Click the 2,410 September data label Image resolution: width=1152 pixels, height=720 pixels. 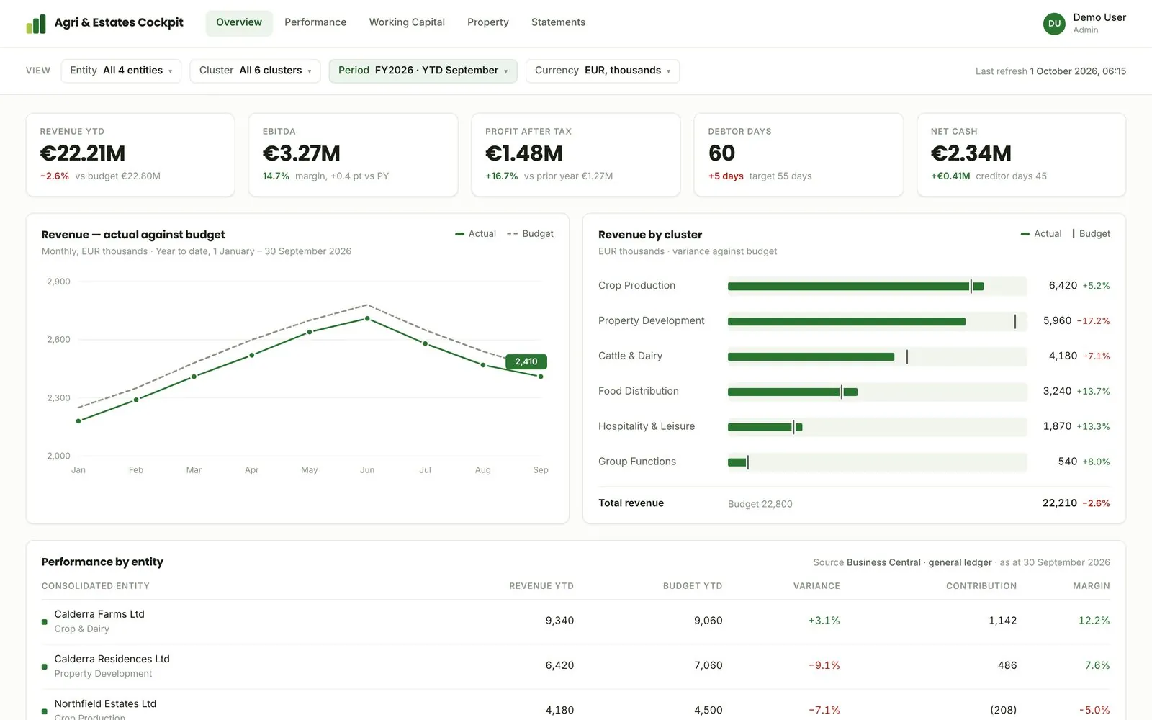point(526,361)
